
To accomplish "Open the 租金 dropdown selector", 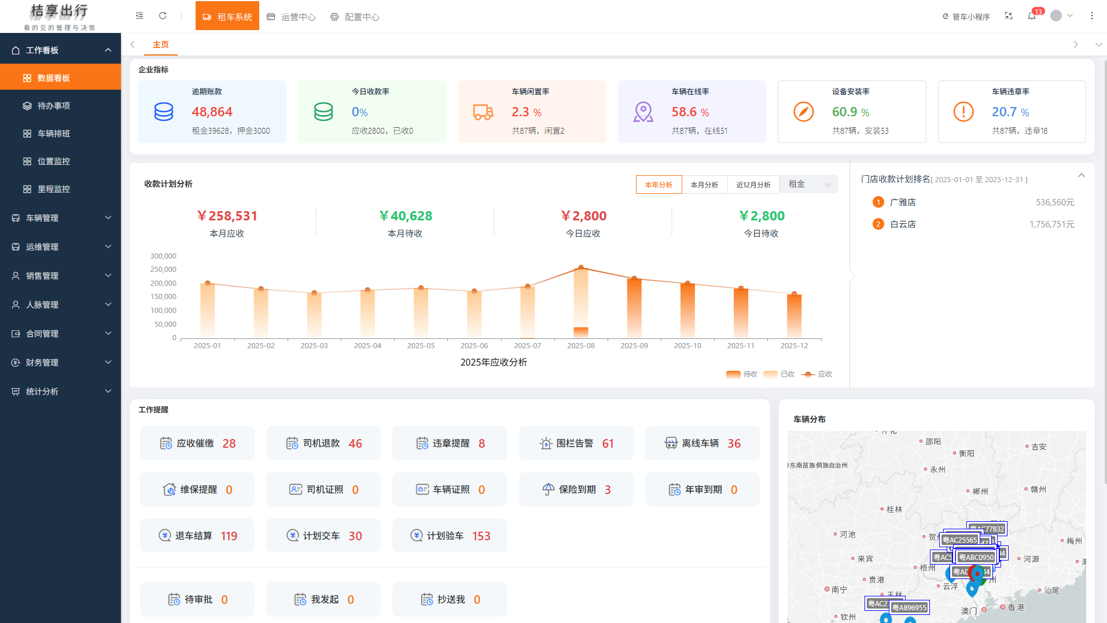I will pos(809,185).
